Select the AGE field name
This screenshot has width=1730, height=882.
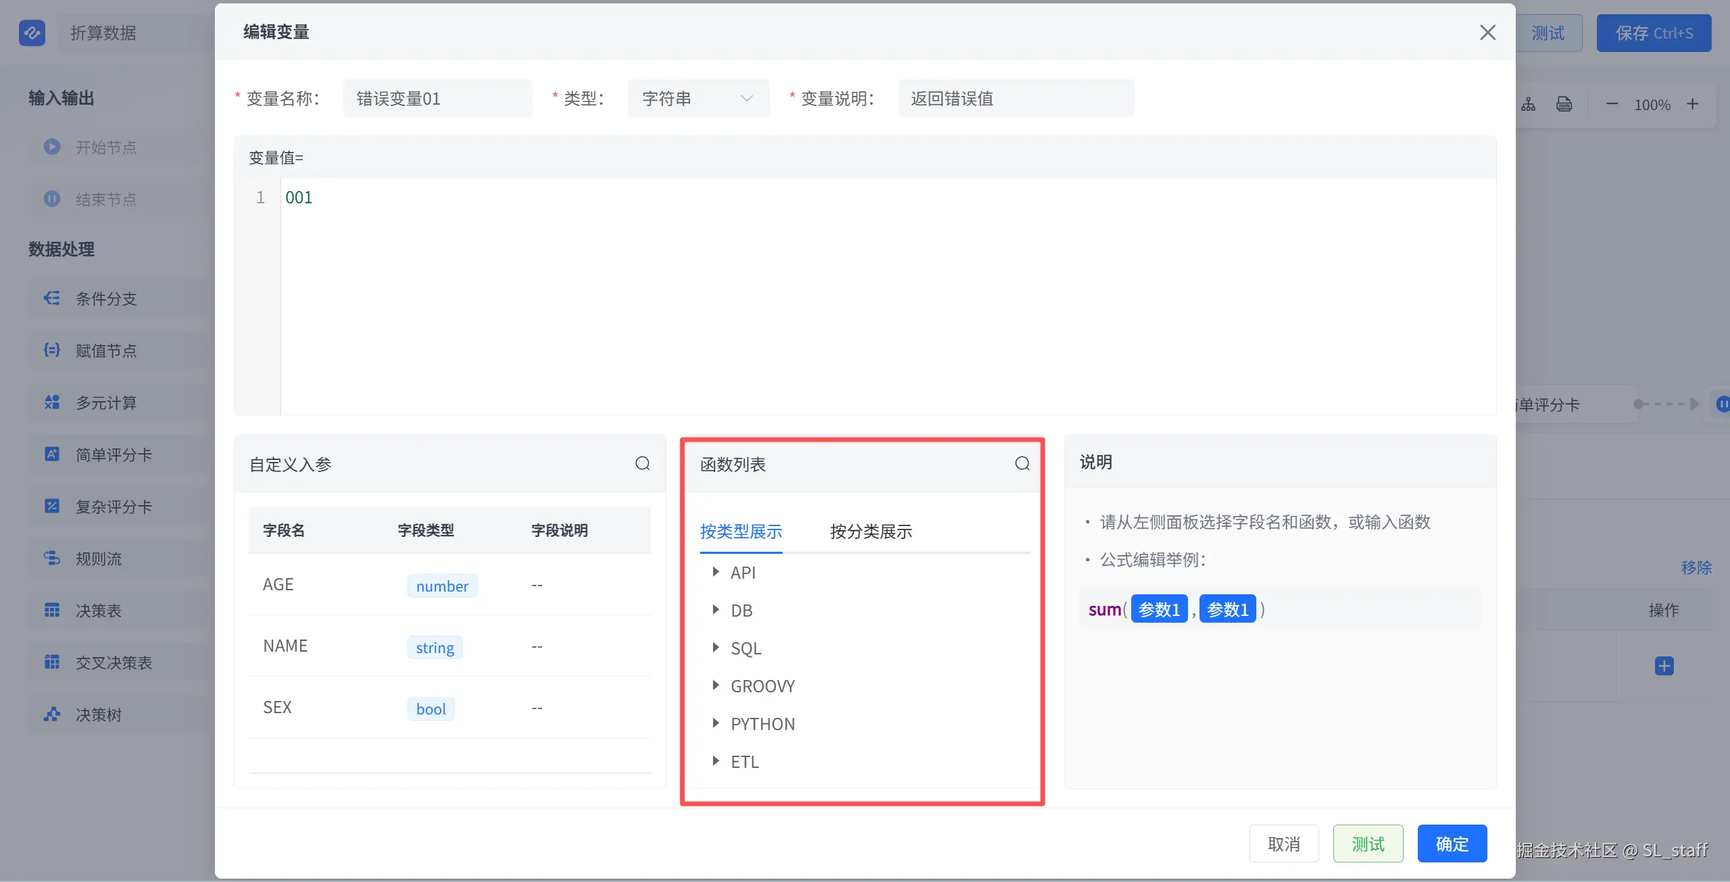click(x=278, y=584)
